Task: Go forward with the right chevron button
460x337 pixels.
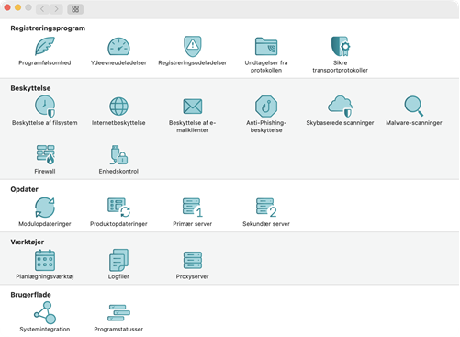Action: click(56, 9)
